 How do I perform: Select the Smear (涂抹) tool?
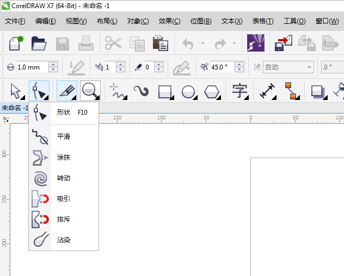(x=63, y=158)
